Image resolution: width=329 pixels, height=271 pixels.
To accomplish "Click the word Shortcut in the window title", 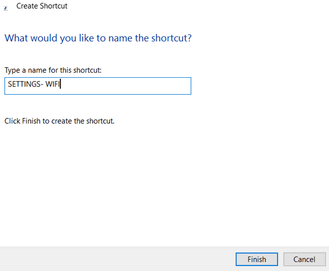I will (54, 6).
